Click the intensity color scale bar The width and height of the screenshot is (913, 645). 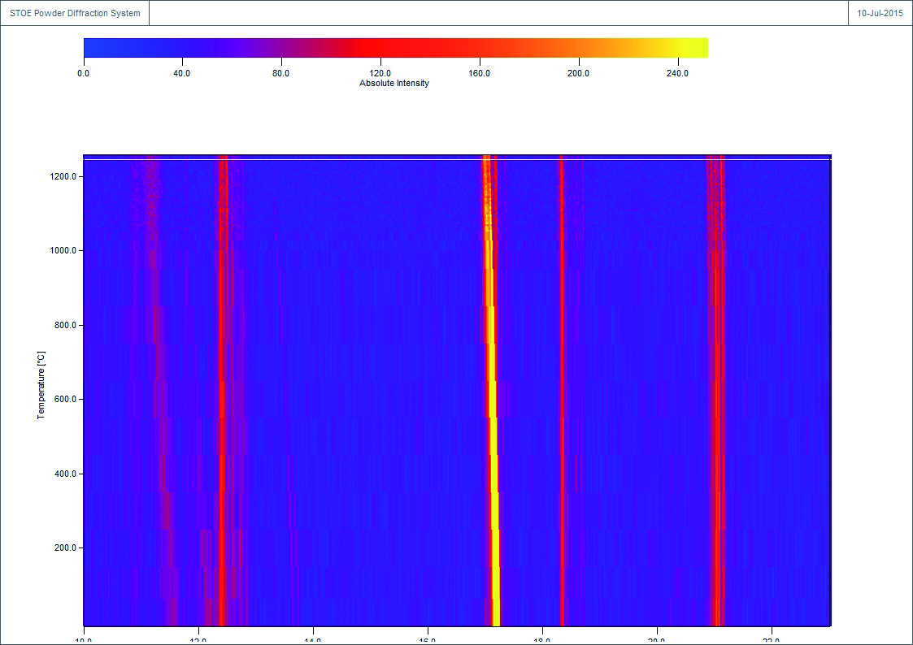(x=396, y=48)
